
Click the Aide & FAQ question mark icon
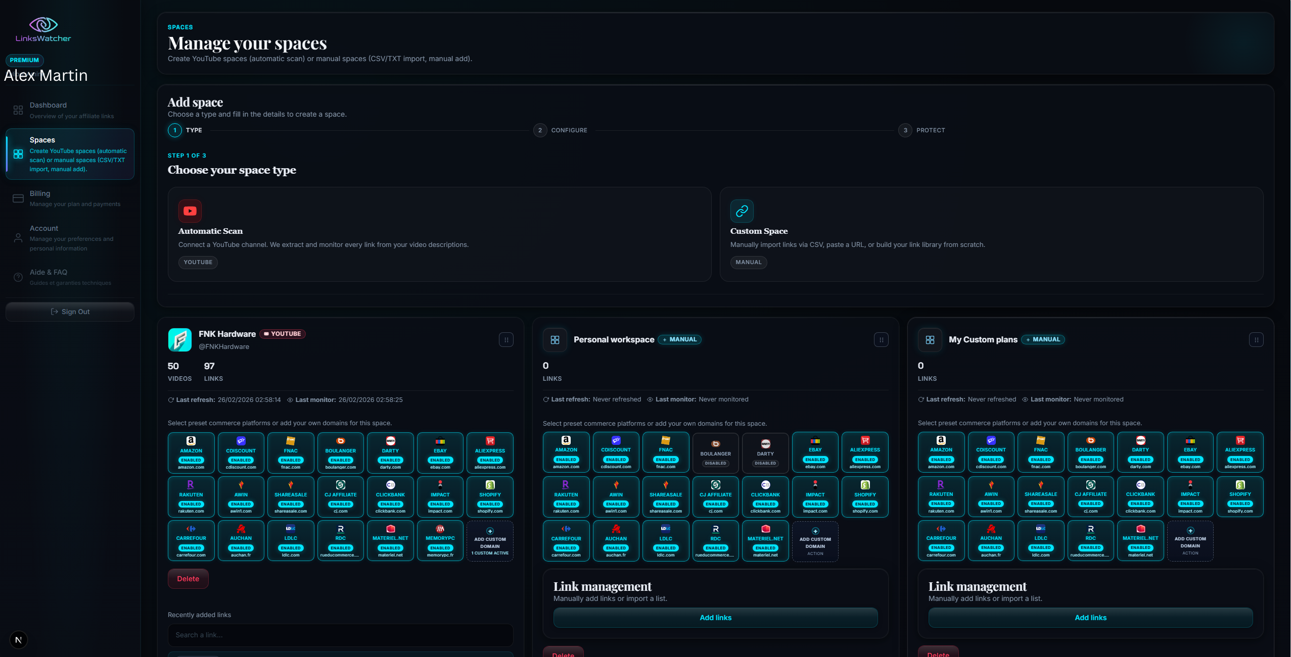coord(18,277)
